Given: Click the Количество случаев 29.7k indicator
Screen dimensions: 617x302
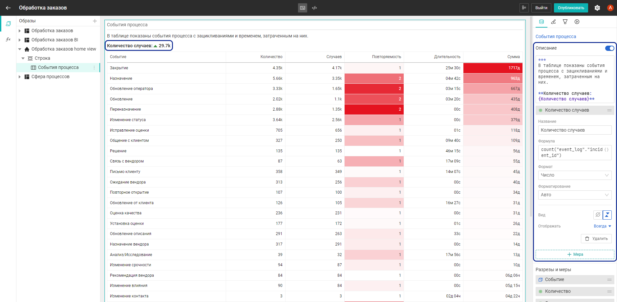Looking at the screenshot, I should [139, 46].
